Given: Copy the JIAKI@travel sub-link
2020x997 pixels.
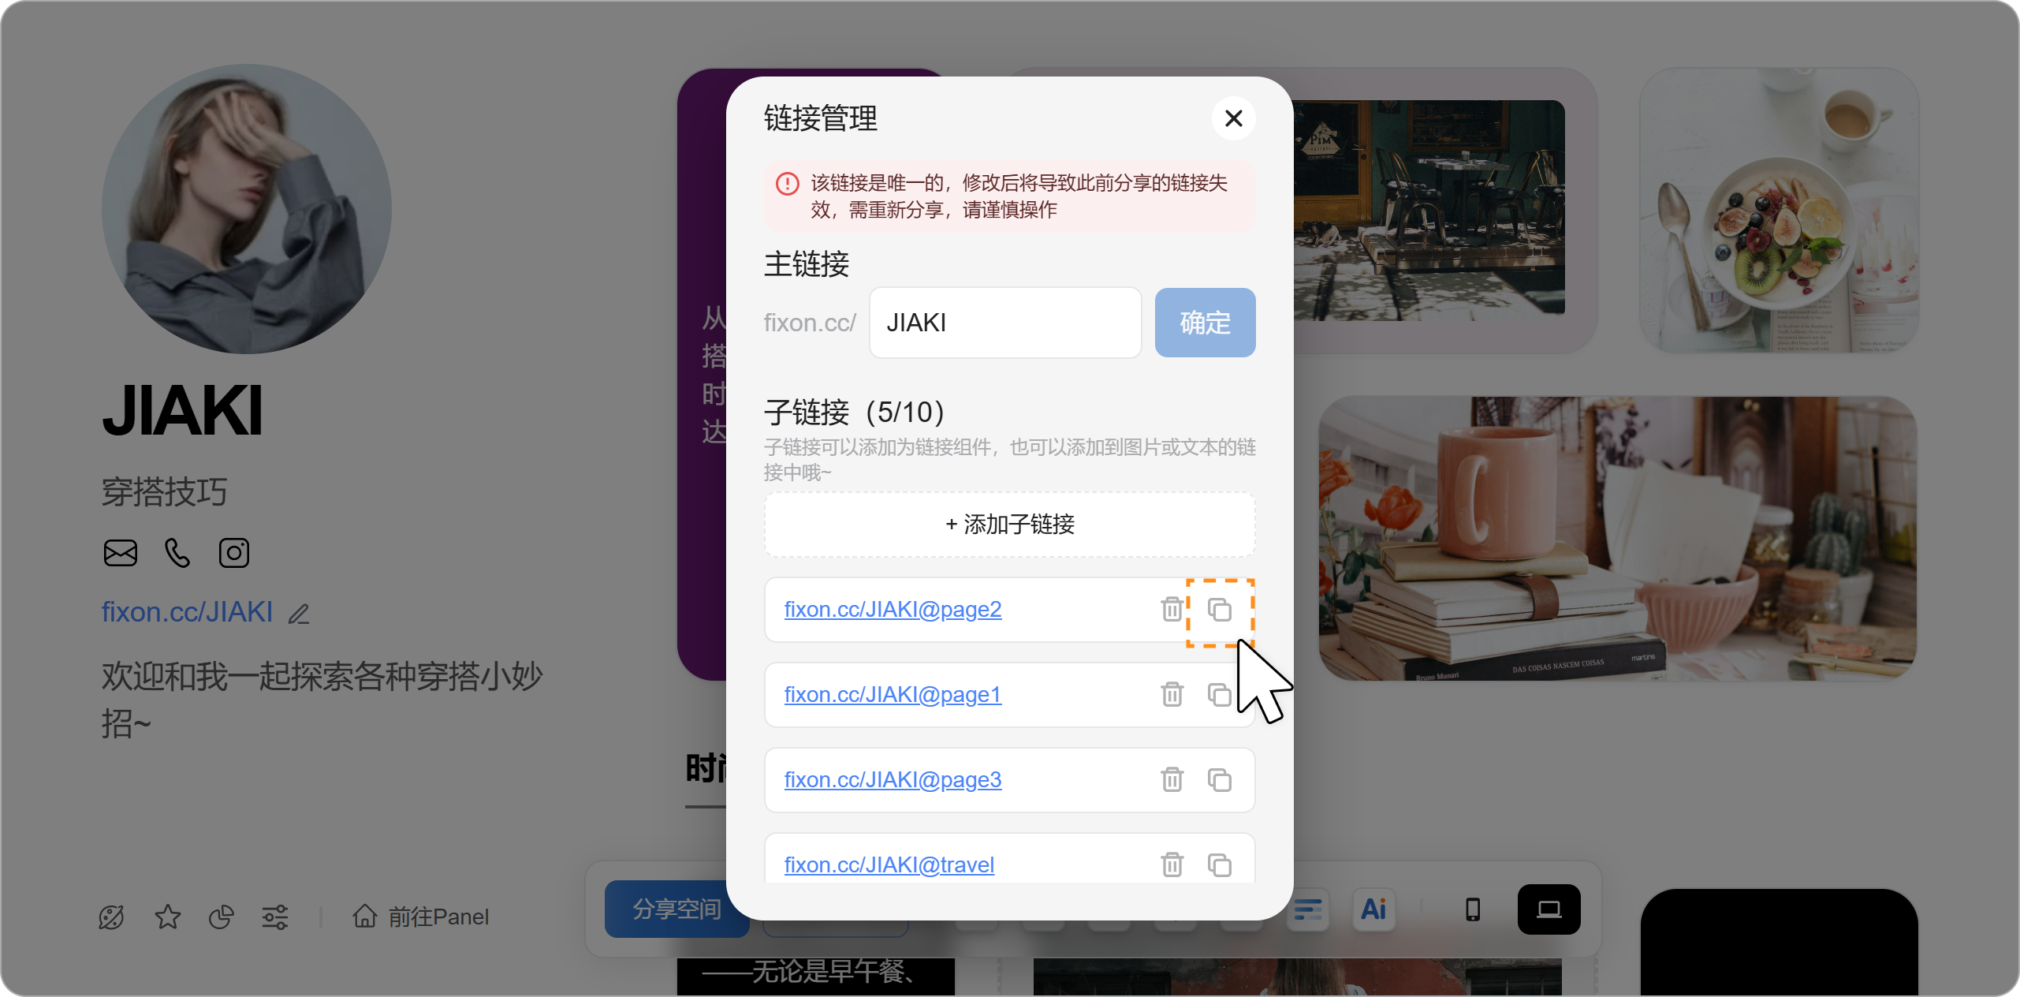Looking at the screenshot, I should [x=1220, y=865].
